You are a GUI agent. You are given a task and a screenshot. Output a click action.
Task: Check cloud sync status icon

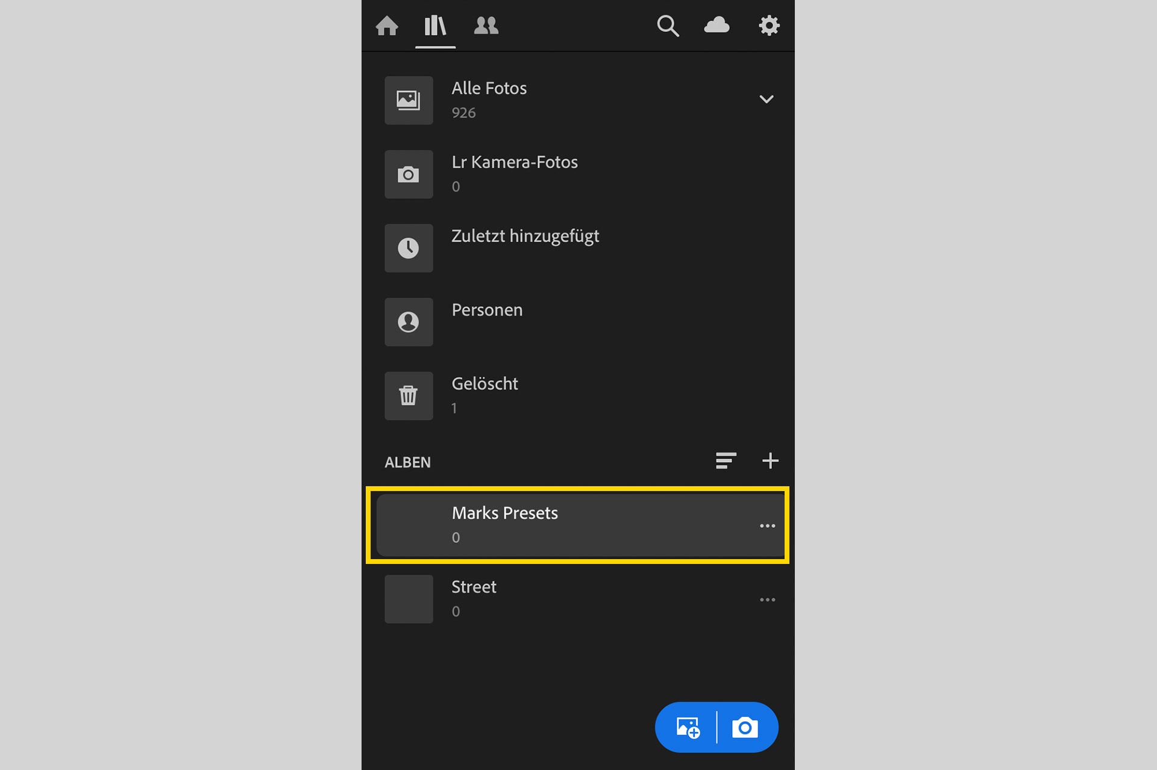pos(716,25)
